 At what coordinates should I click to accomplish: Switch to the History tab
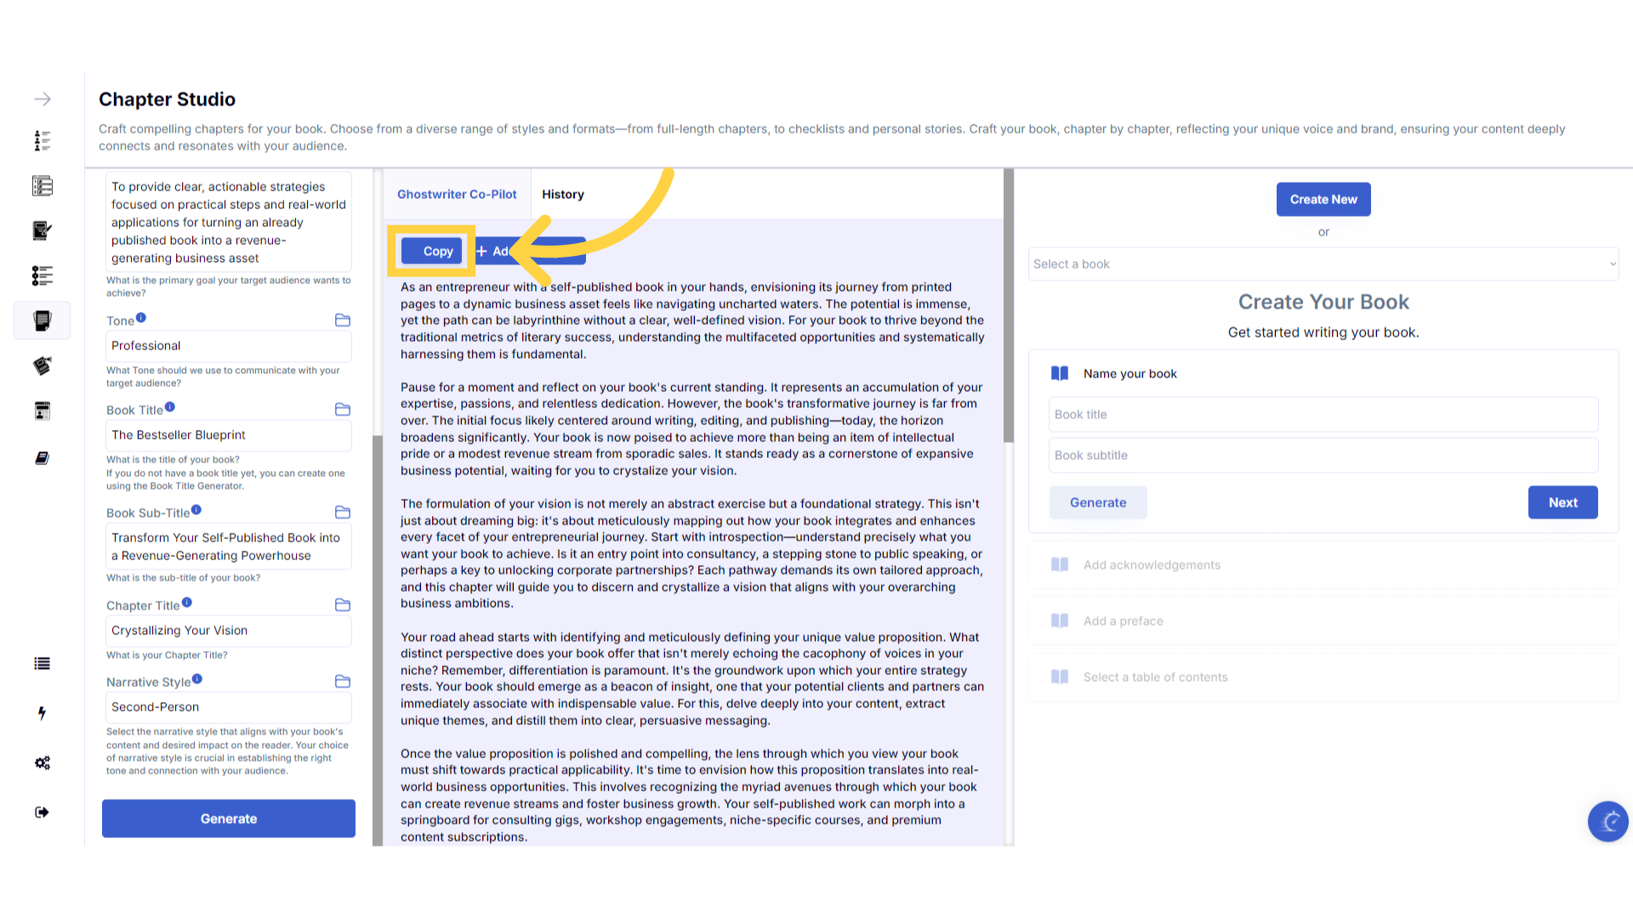tap(563, 195)
